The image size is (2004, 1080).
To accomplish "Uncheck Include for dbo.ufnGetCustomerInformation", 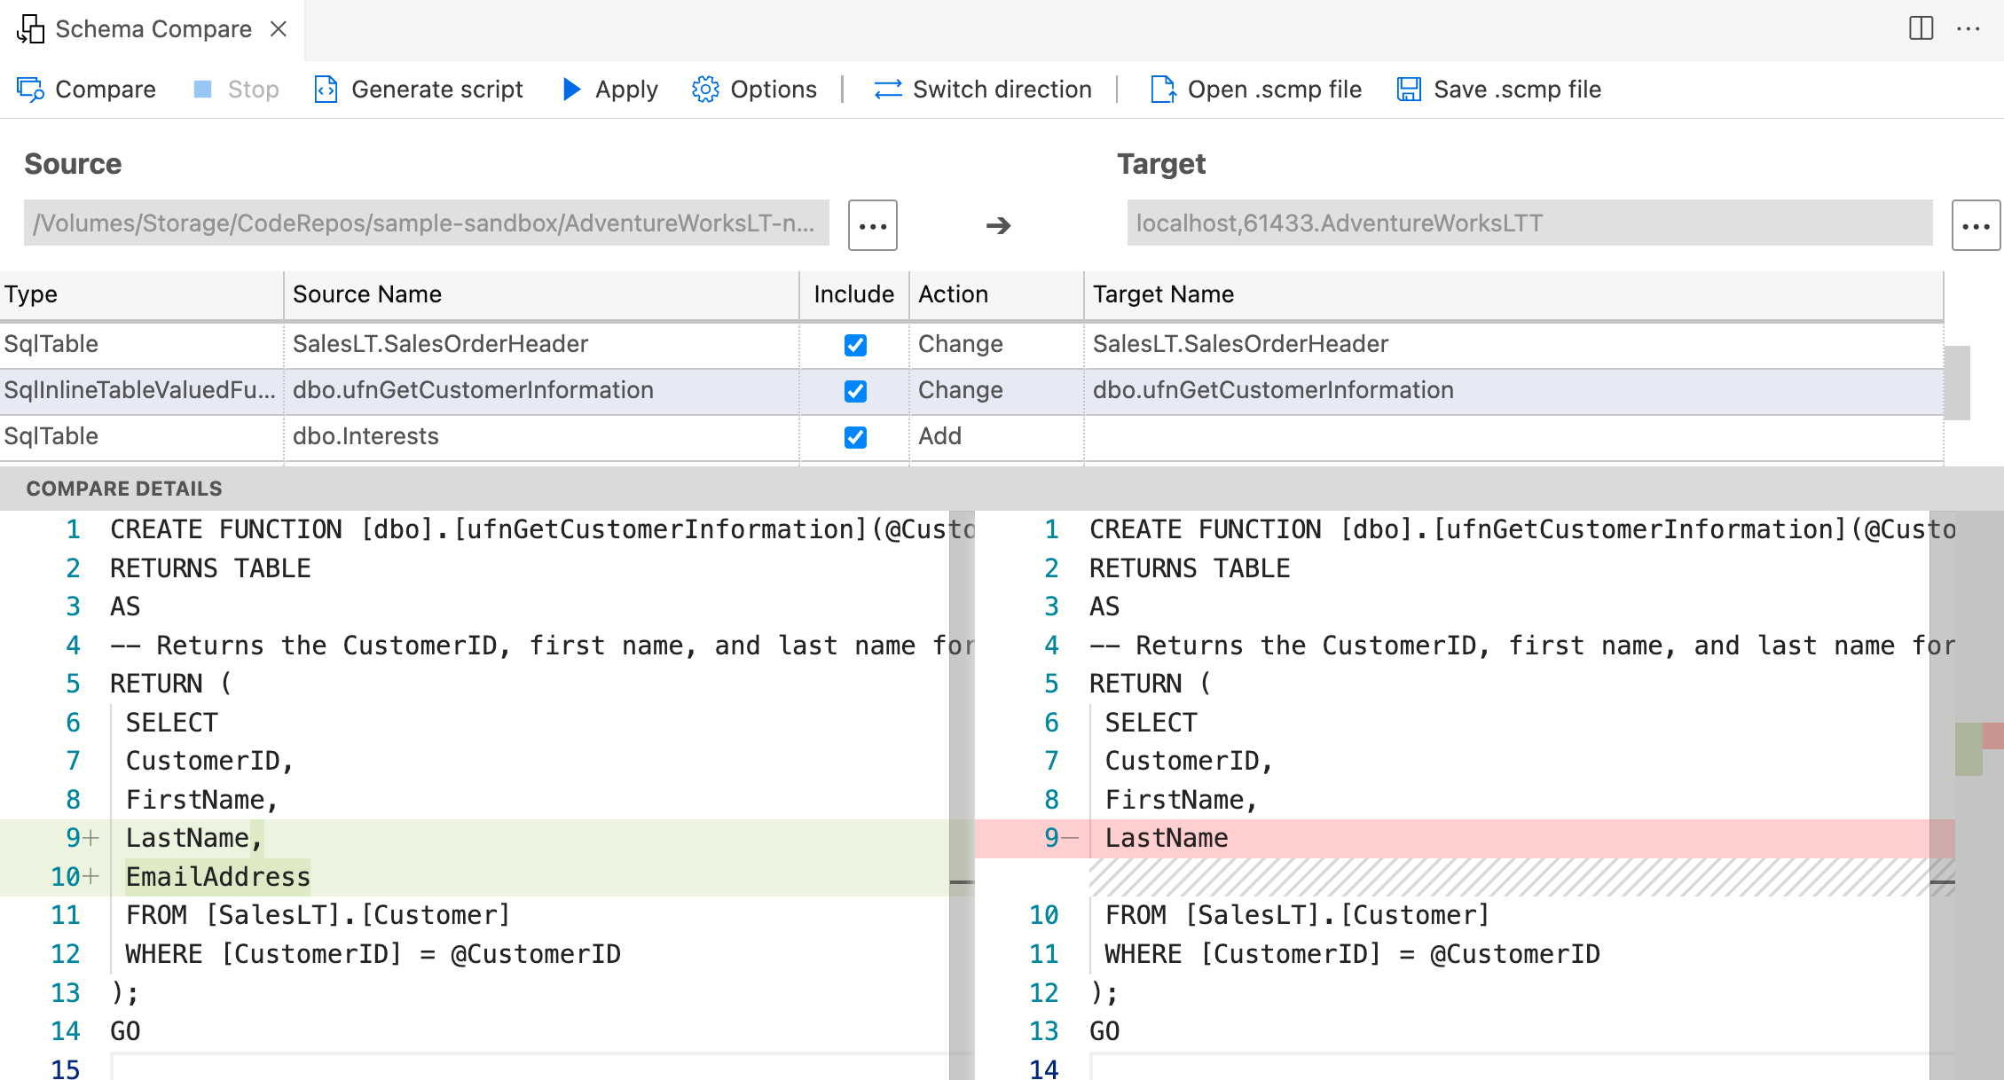I will coord(855,390).
